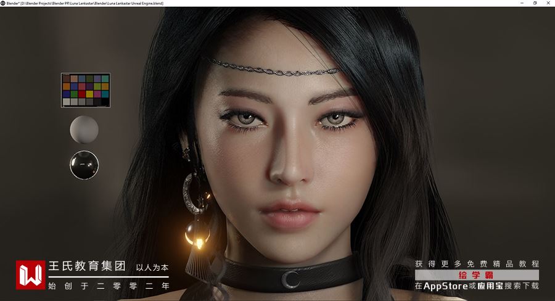This screenshot has width=555, height=301.
Task: Close the Blender render window
Action: 548,3
